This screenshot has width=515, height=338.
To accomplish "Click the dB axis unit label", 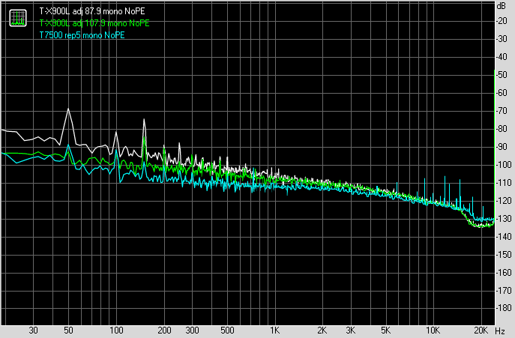I will (x=502, y=5).
